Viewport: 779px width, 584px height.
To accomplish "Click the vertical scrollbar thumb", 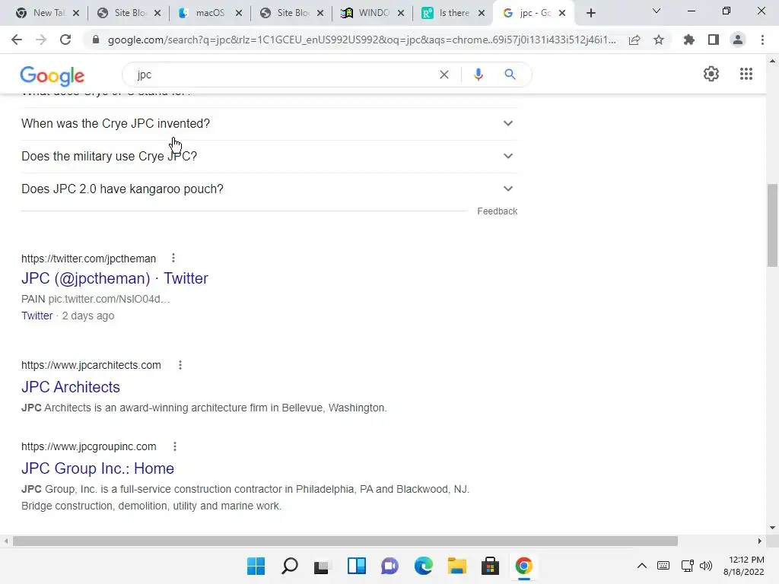I will pos(772,225).
